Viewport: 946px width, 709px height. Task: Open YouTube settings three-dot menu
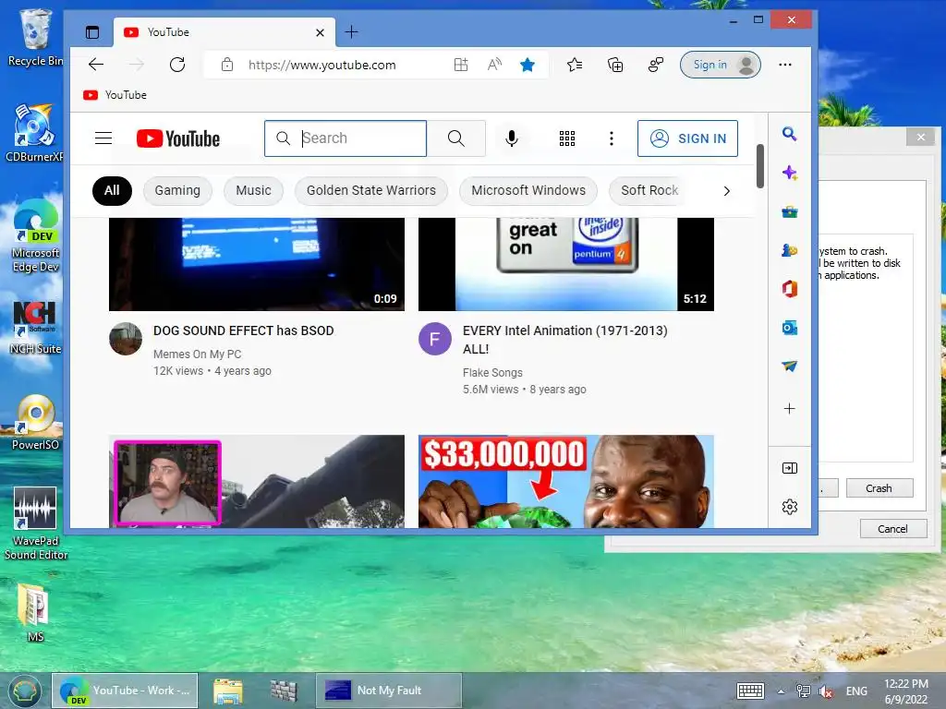pos(612,138)
